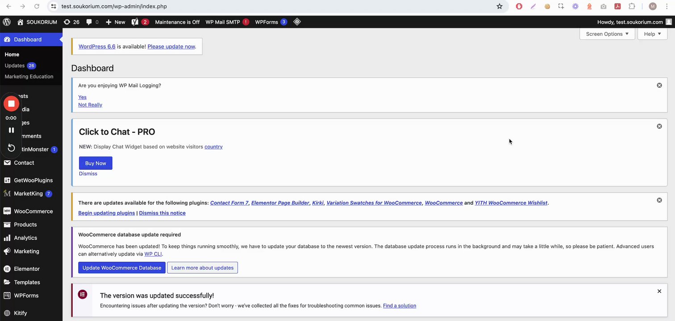
Task: Click Find a solution link
Action: 400,306
